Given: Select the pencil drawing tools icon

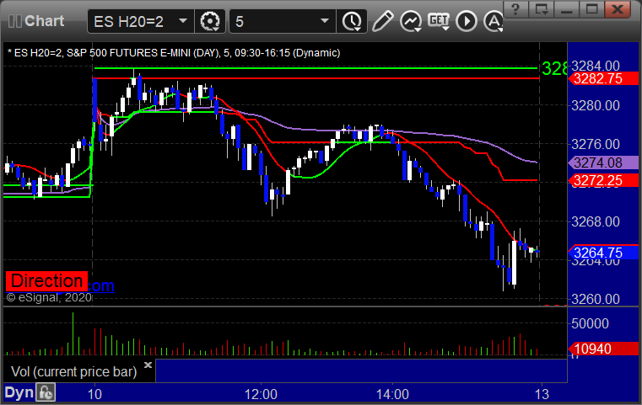Looking at the screenshot, I should point(382,21).
